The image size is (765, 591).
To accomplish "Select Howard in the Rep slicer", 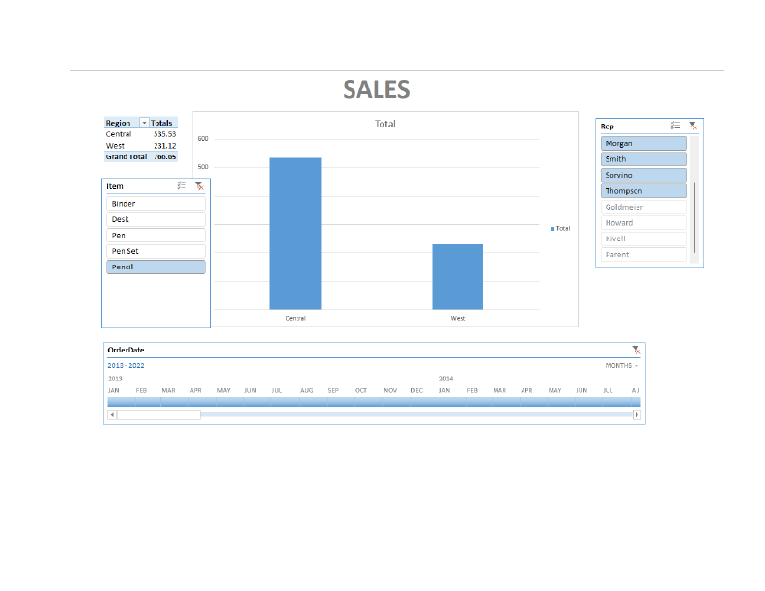I will [643, 223].
